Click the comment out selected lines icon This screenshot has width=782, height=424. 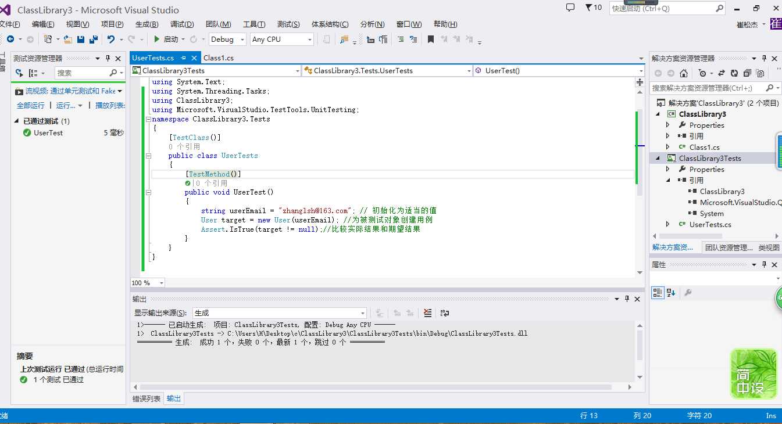pyautogui.click(x=401, y=39)
